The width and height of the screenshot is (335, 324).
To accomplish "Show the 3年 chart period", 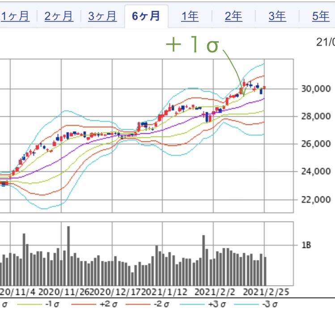I will [277, 17].
